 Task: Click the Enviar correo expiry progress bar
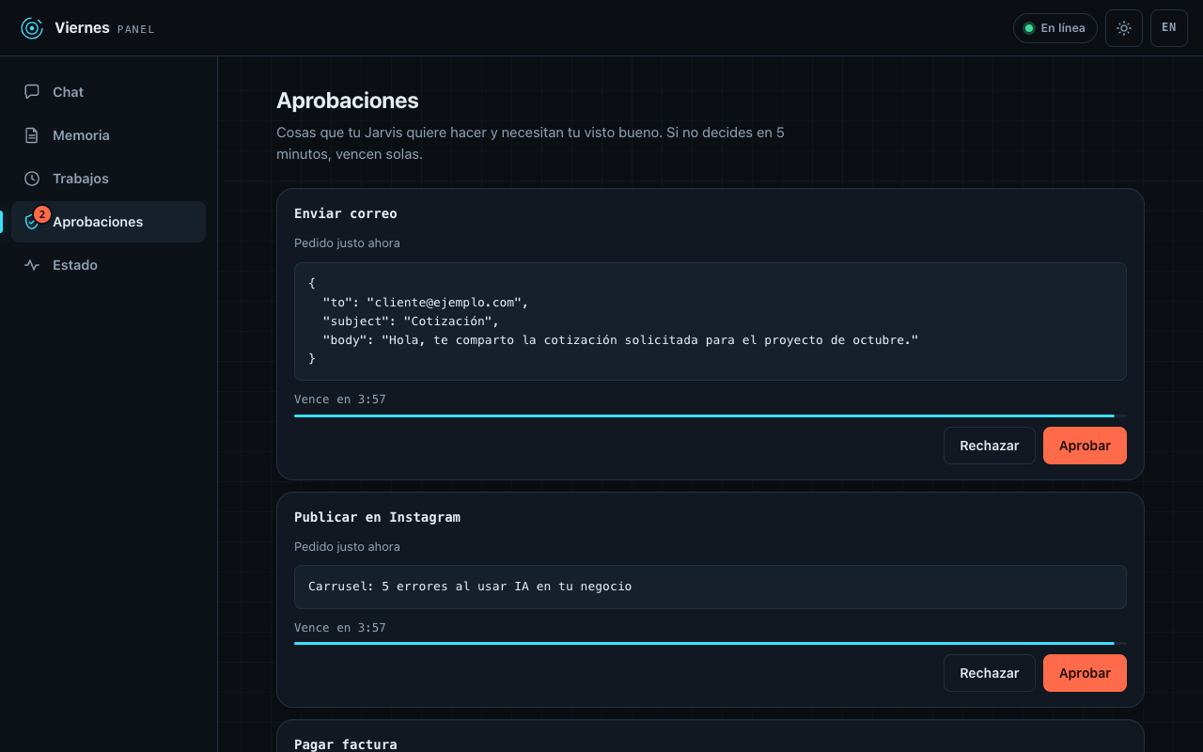coord(711,415)
